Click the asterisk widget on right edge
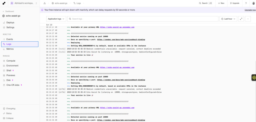Screen dimensions: 256x122 (254, 77)
